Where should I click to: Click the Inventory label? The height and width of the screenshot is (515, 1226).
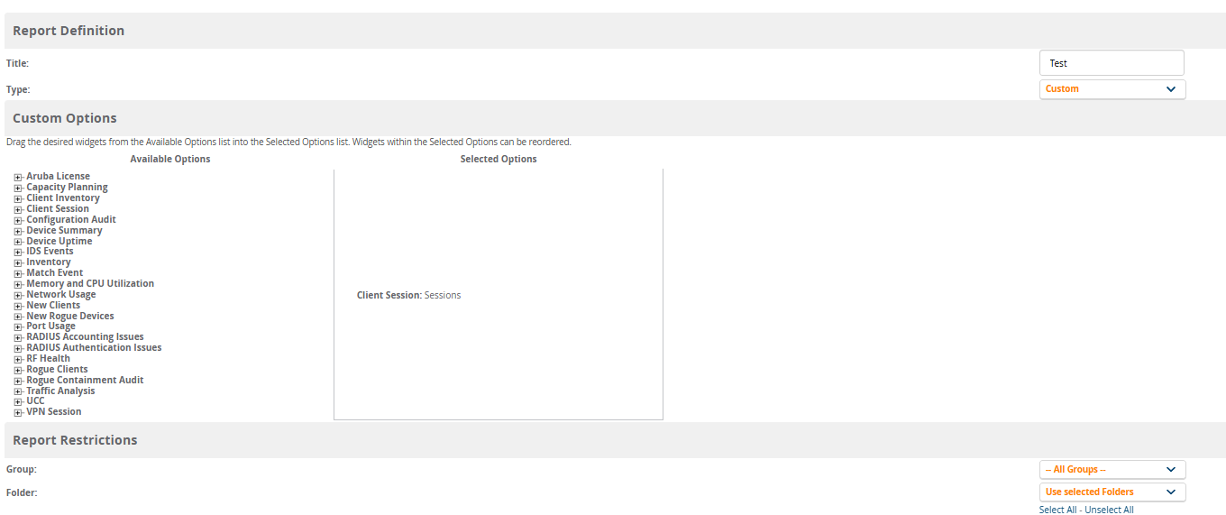pyautogui.click(x=49, y=262)
